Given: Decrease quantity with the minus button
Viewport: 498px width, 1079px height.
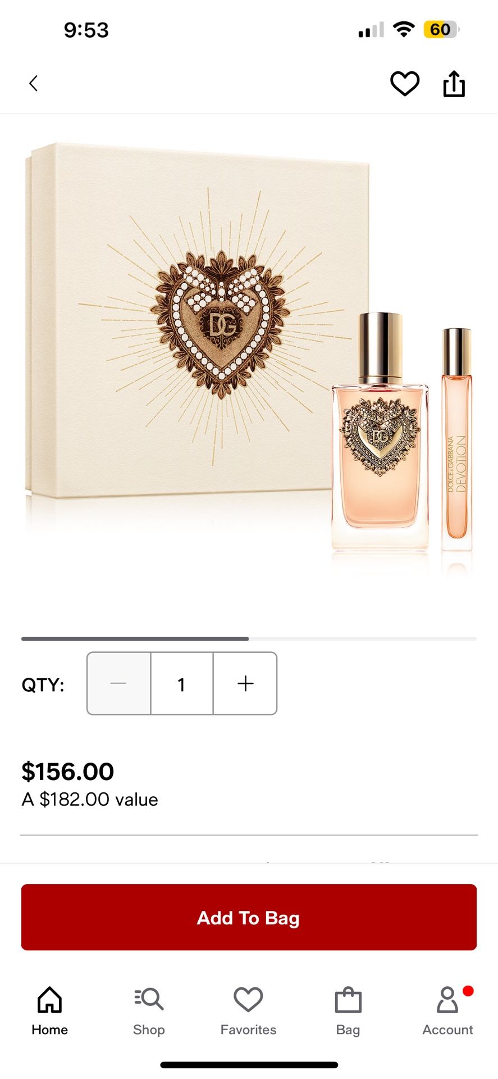Looking at the screenshot, I should [x=119, y=683].
